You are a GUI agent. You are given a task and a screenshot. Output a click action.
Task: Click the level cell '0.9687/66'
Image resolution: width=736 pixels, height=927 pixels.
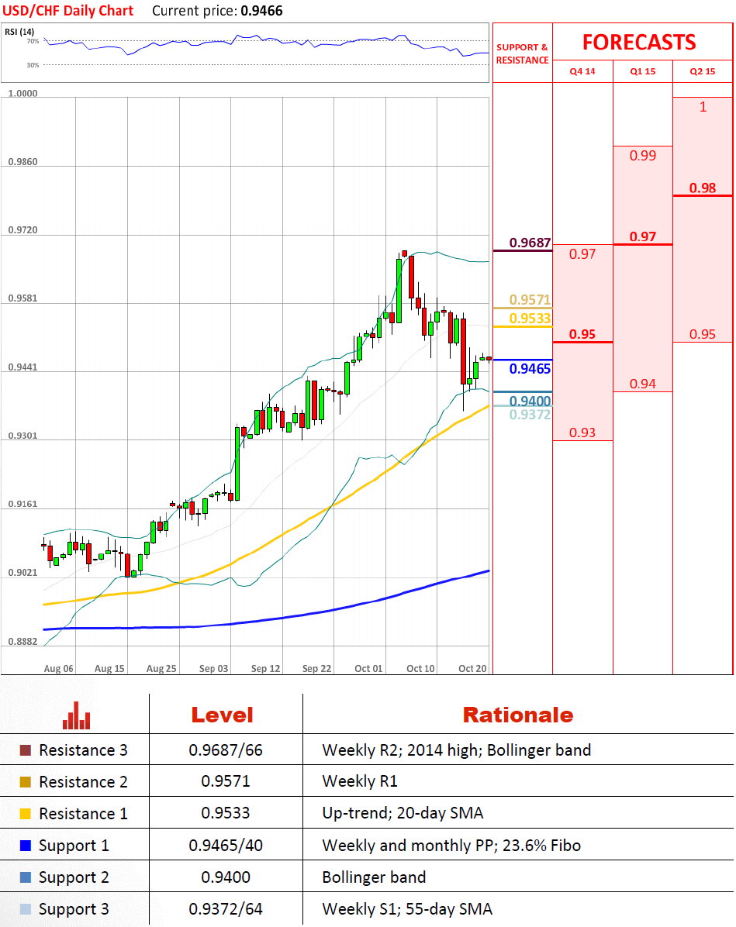(x=226, y=750)
